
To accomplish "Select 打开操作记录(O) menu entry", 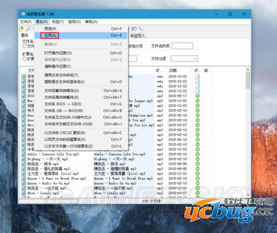I will pos(81,53).
